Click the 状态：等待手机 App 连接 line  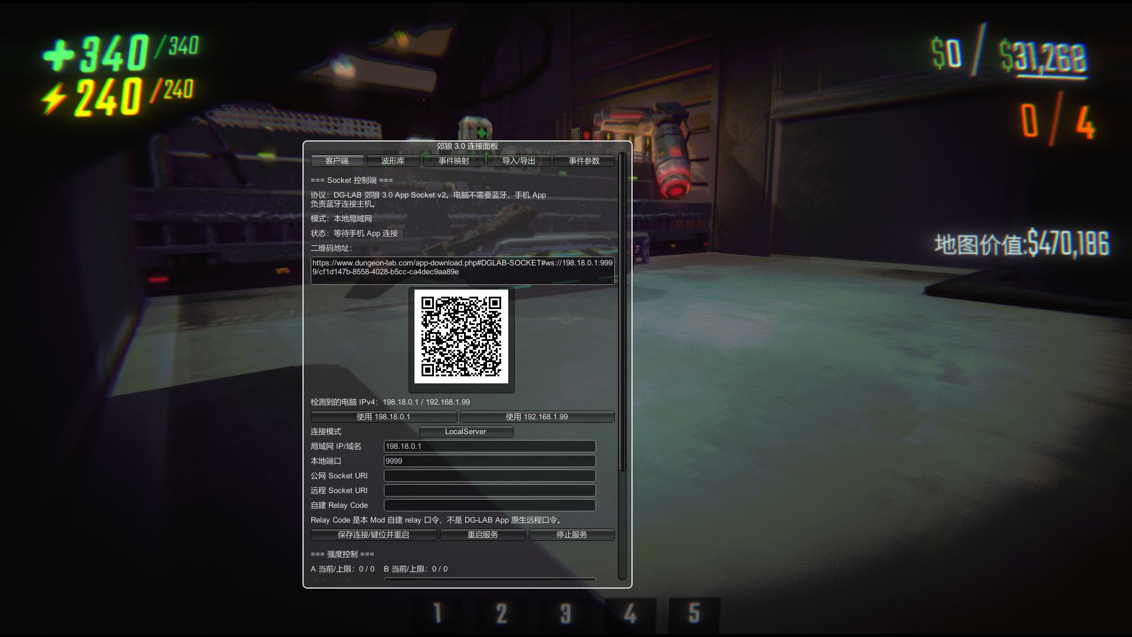354,234
